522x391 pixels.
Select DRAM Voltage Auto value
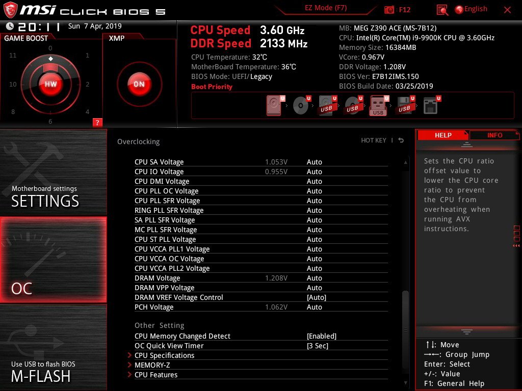coord(314,278)
